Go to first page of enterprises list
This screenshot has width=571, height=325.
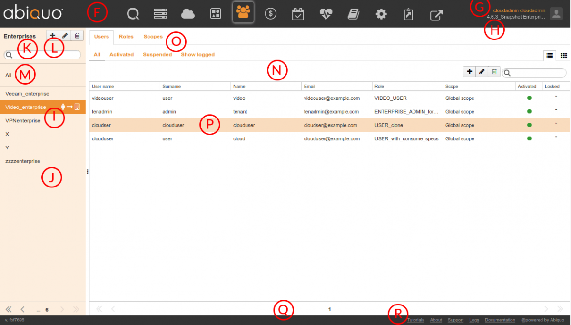[x=9, y=309]
